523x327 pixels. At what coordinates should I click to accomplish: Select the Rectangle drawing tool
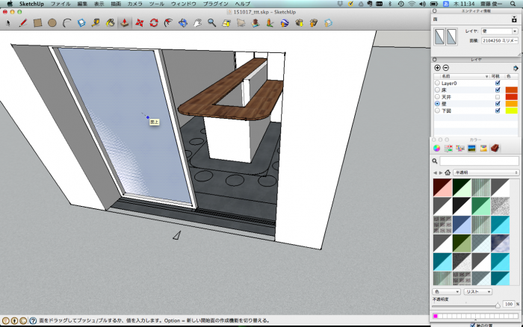click(x=37, y=23)
